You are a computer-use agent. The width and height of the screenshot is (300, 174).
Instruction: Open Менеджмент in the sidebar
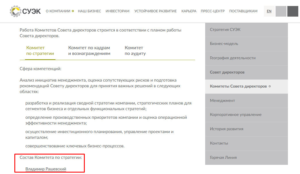(247, 101)
